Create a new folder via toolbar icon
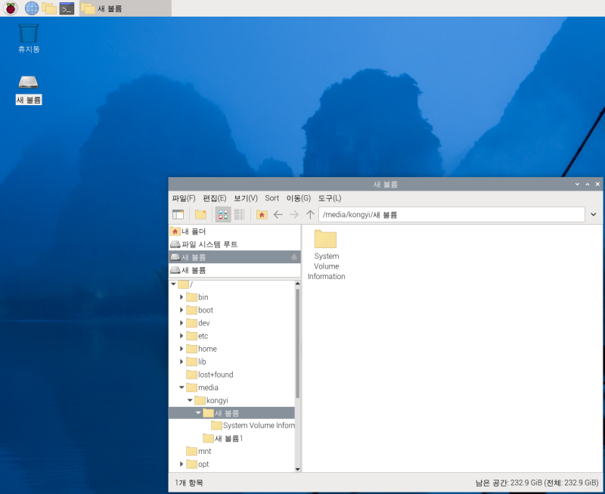 tap(200, 215)
